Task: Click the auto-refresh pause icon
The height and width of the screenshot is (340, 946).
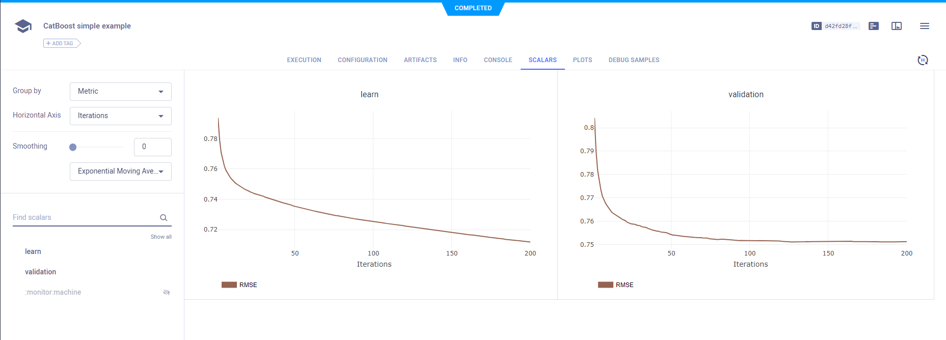Action: (x=923, y=60)
